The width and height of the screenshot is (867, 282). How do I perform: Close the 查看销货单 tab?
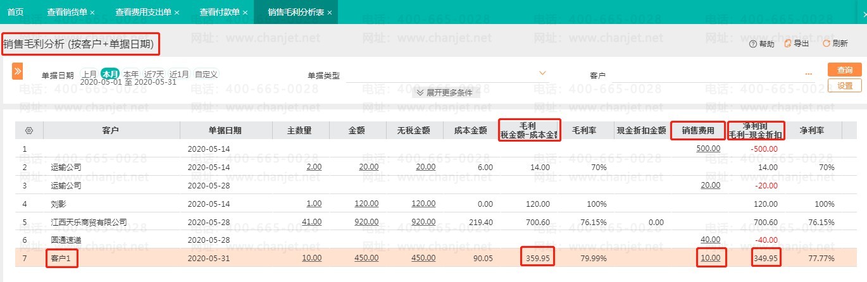(92, 13)
